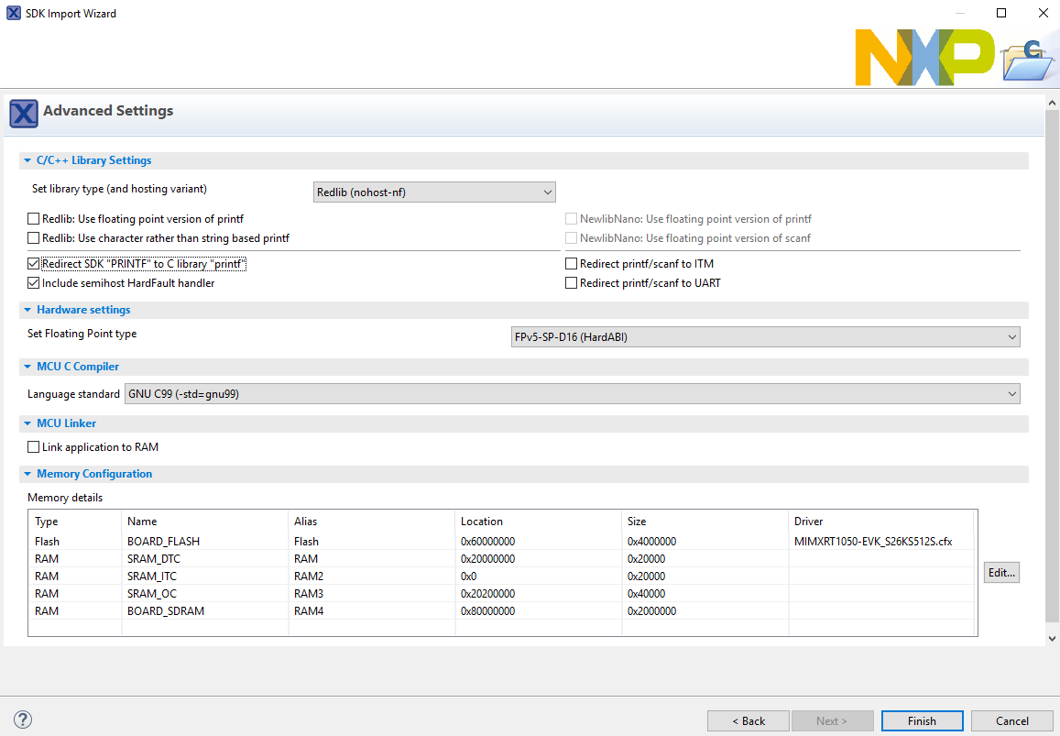Image resolution: width=1060 pixels, height=736 pixels.
Task: Enable Redlib floating point printf checkbox
Action: [34, 219]
